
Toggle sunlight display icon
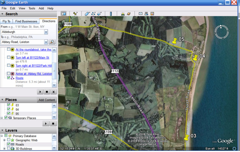tap(123, 14)
